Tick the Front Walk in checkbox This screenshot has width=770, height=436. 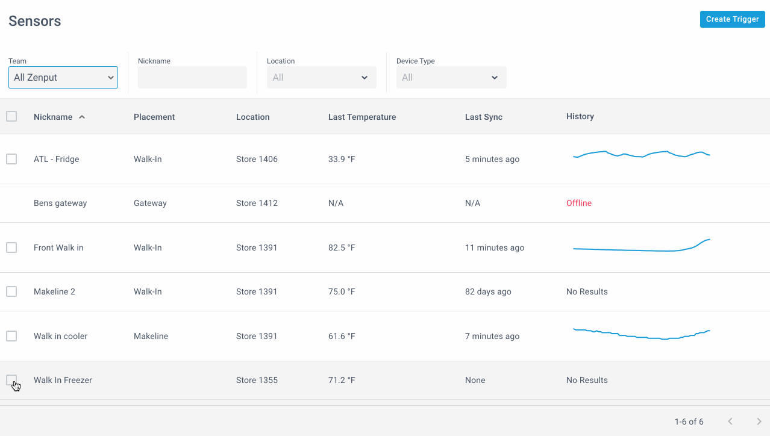(11, 248)
